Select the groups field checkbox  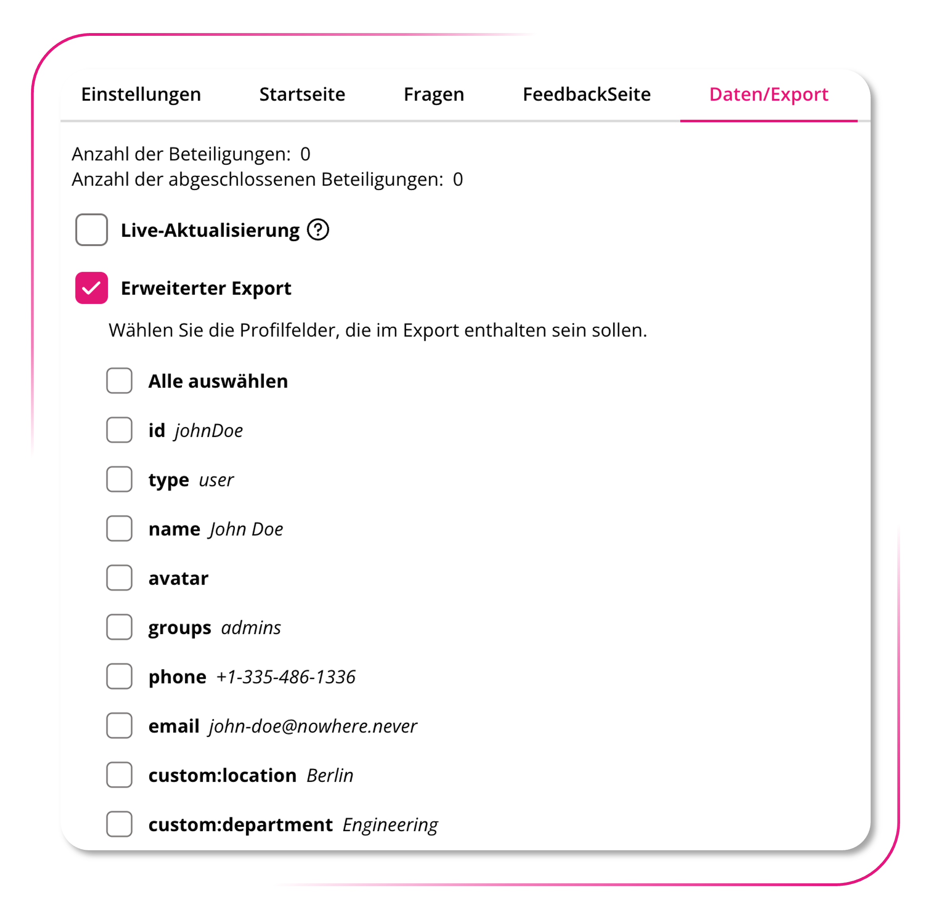click(119, 627)
